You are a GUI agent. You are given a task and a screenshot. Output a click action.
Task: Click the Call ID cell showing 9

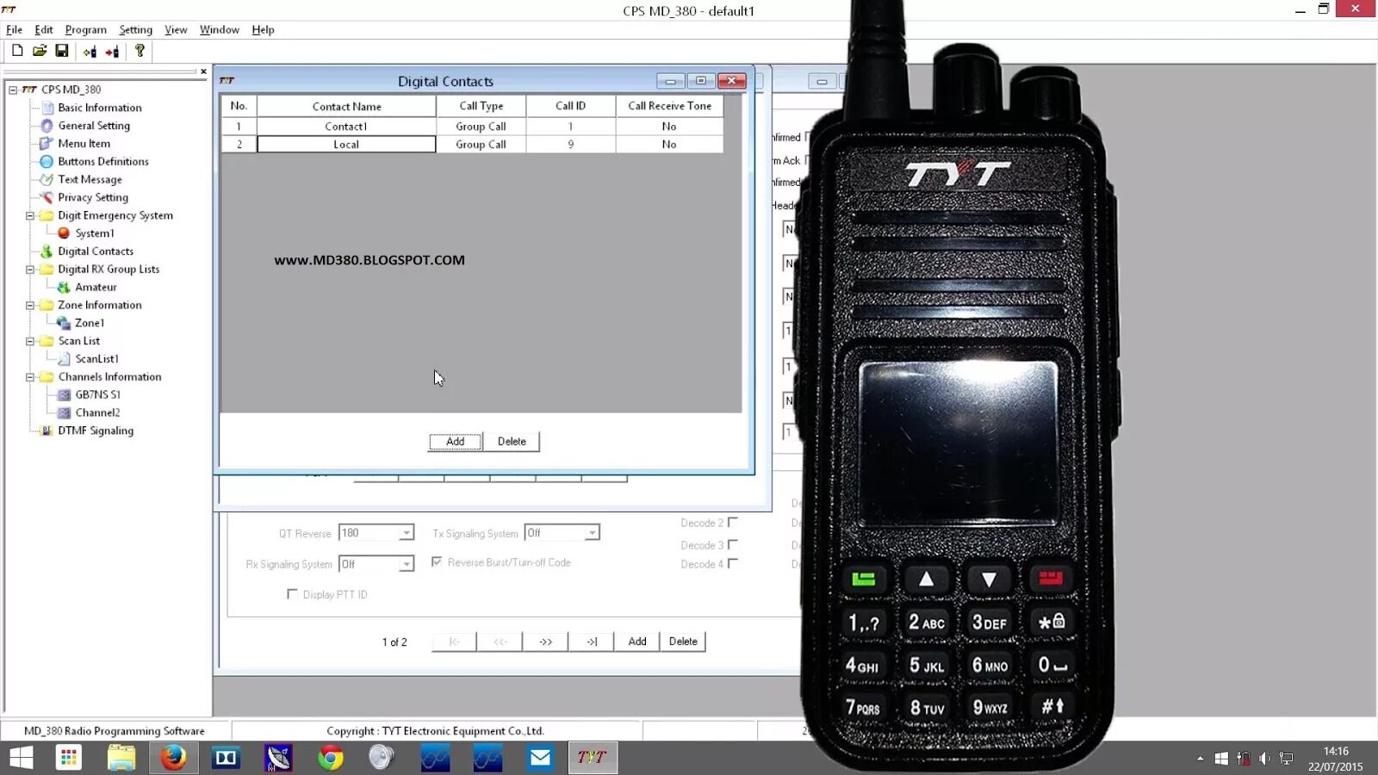(x=570, y=145)
